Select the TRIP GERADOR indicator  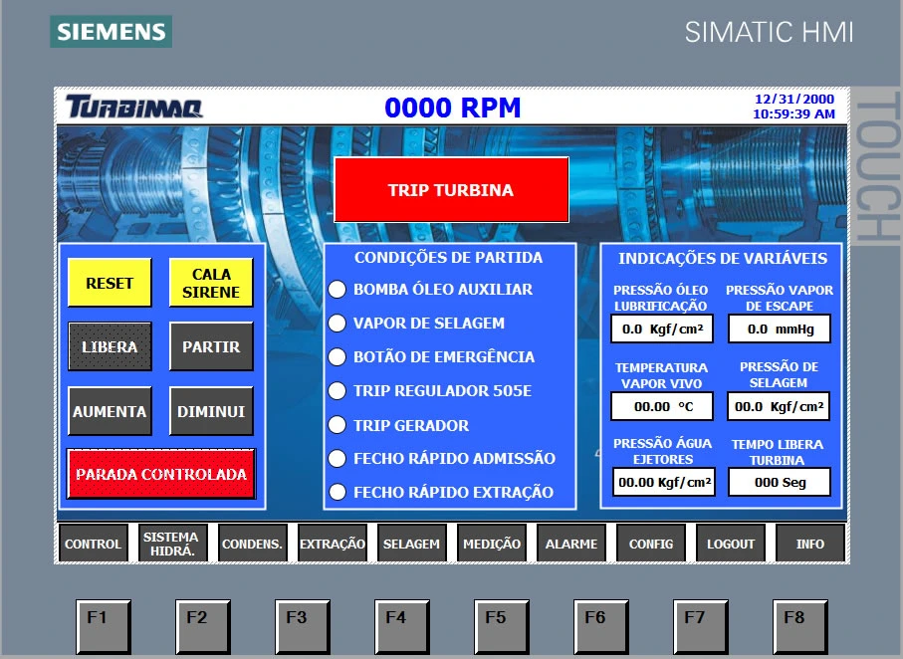pyautogui.click(x=337, y=425)
